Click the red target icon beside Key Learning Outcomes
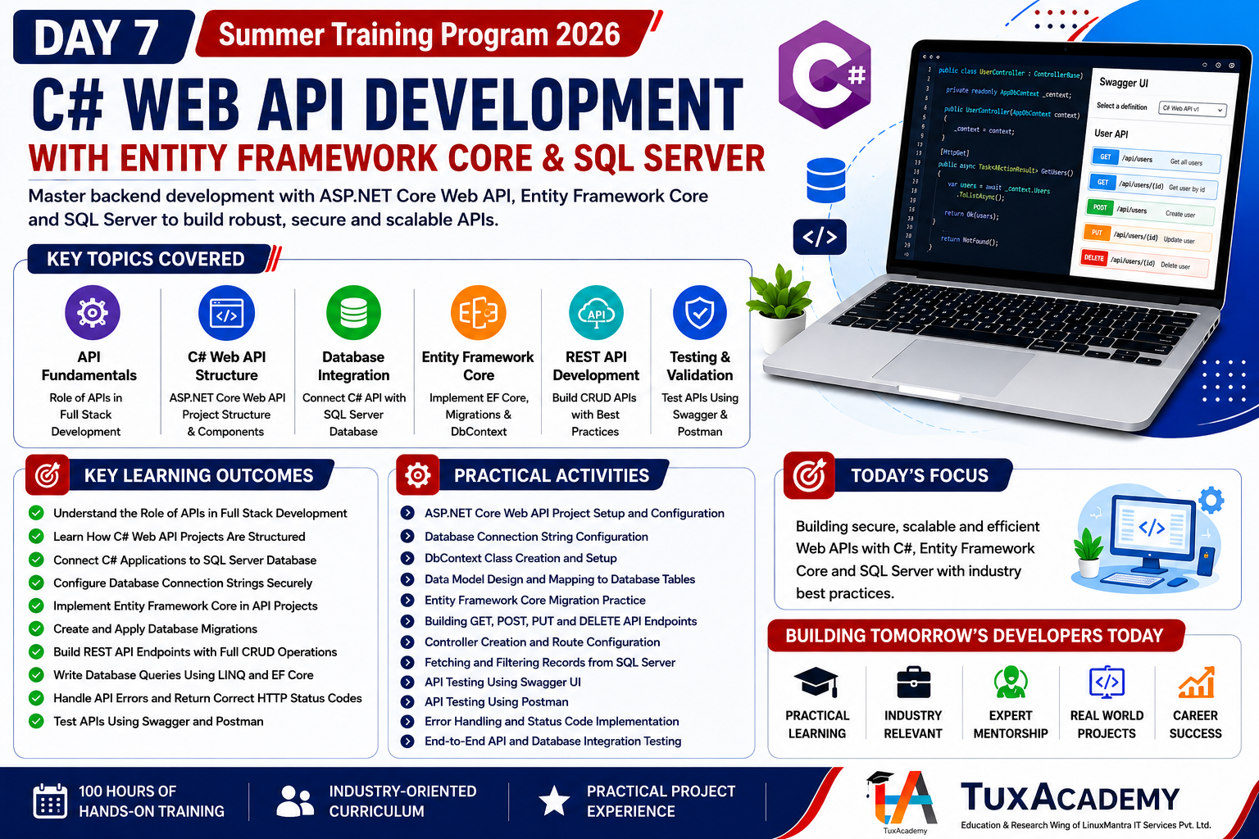Image resolution: width=1259 pixels, height=839 pixels. (x=48, y=474)
